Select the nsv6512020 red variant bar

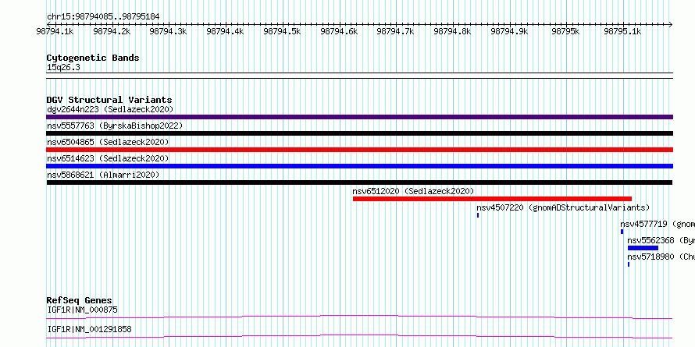point(492,199)
